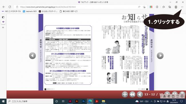Click the parent and child illustration
The width and height of the screenshot is (186, 104).
coord(112,78)
